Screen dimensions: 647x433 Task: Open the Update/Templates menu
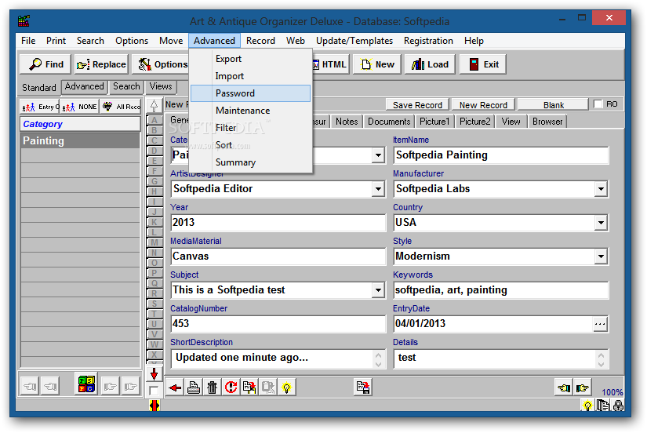click(354, 41)
